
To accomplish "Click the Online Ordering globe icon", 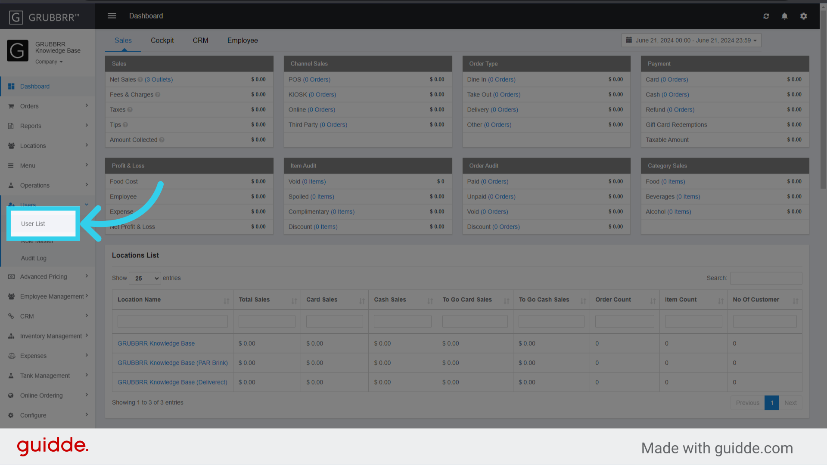I will [11, 396].
